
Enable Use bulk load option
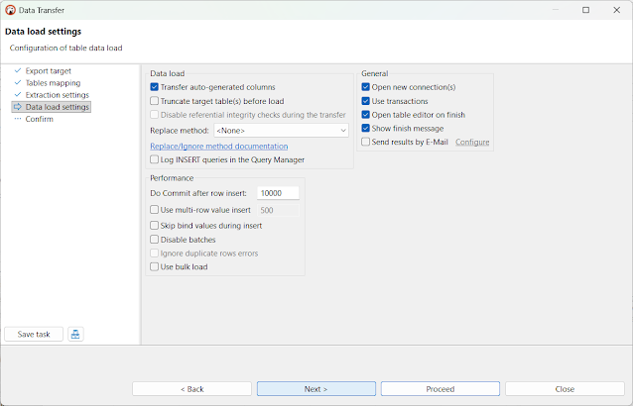tap(154, 266)
